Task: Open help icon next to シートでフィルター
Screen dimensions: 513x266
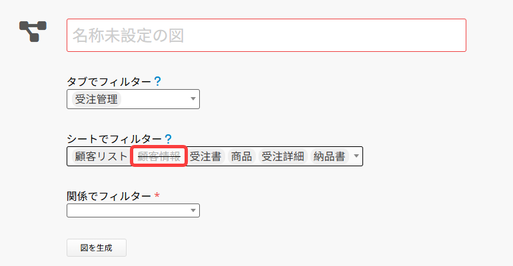Action: pos(168,139)
